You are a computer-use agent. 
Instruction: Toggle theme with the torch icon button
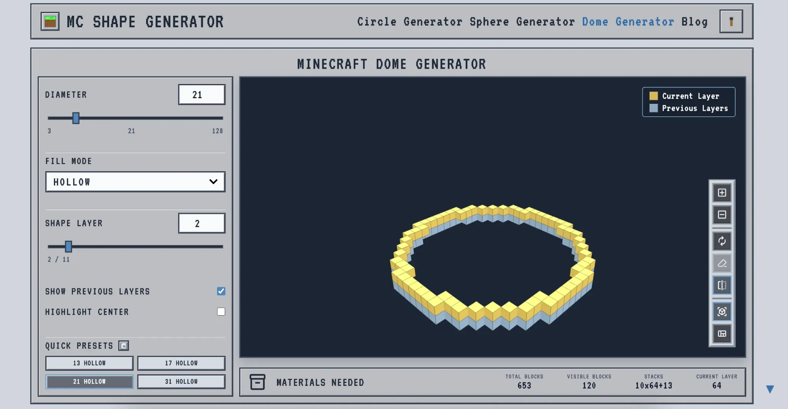pyautogui.click(x=731, y=21)
